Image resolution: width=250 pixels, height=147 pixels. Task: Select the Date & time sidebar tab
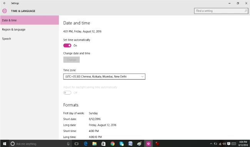click(x=30, y=20)
